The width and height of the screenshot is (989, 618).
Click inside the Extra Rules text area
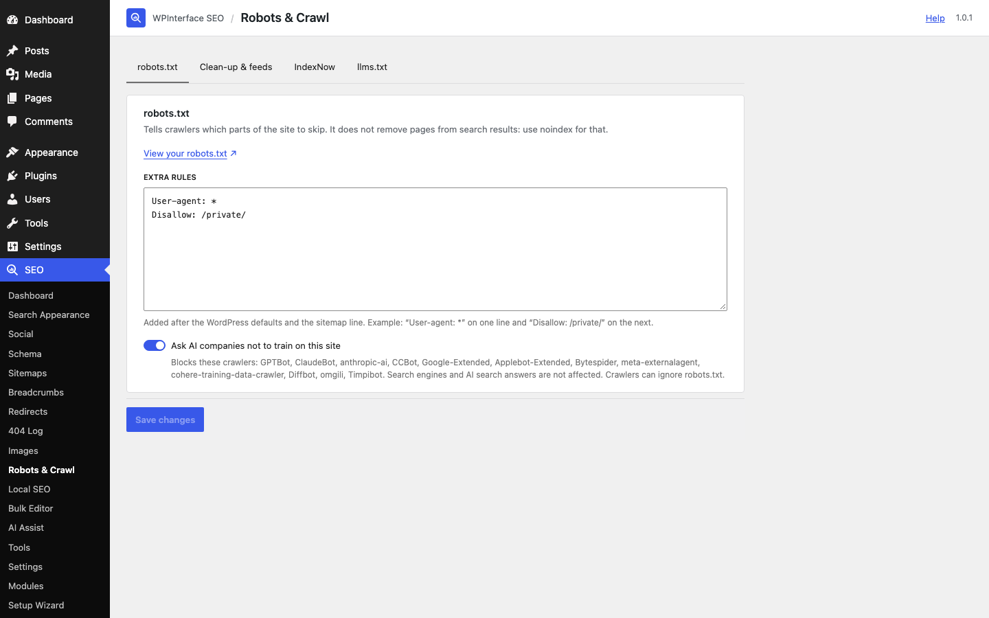[x=435, y=249]
